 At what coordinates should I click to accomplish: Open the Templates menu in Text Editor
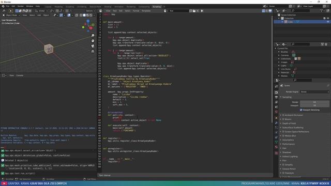[x=146, y=11]
